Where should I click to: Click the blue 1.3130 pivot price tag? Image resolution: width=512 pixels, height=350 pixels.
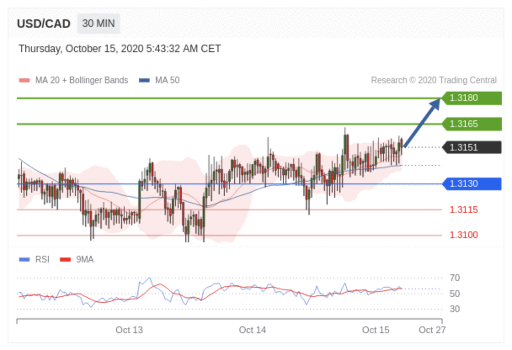[x=472, y=184]
